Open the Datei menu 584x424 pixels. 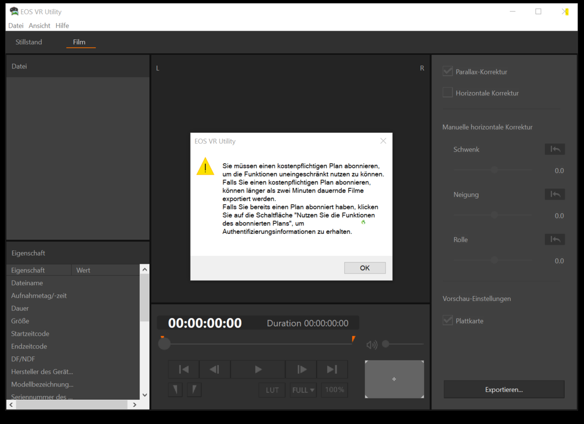click(16, 26)
